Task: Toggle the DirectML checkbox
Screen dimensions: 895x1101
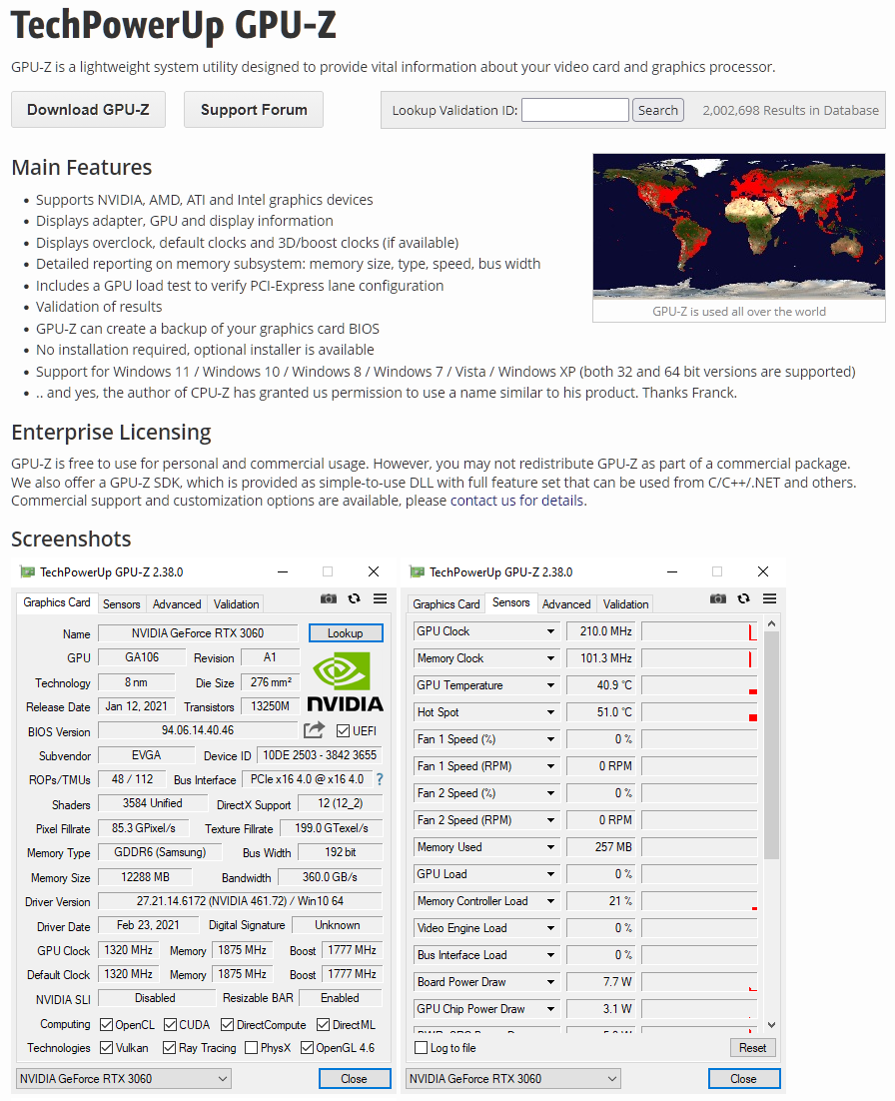Action: pos(323,1024)
